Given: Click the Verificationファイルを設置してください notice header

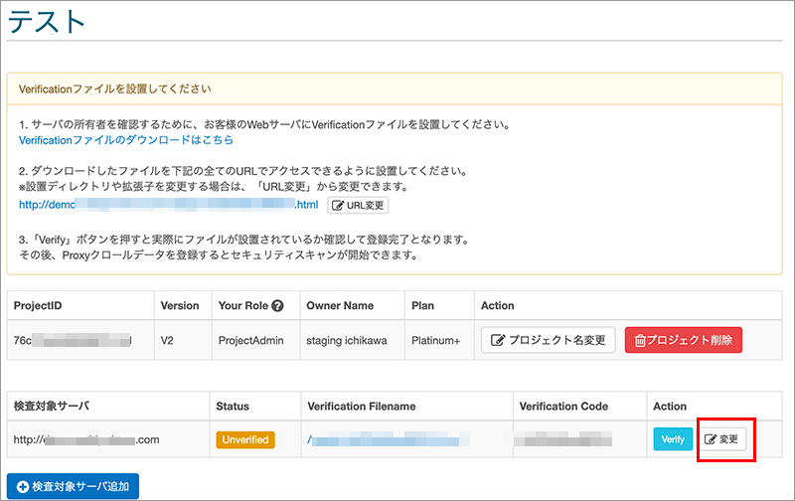Looking at the screenshot, I should pos(114,88).
